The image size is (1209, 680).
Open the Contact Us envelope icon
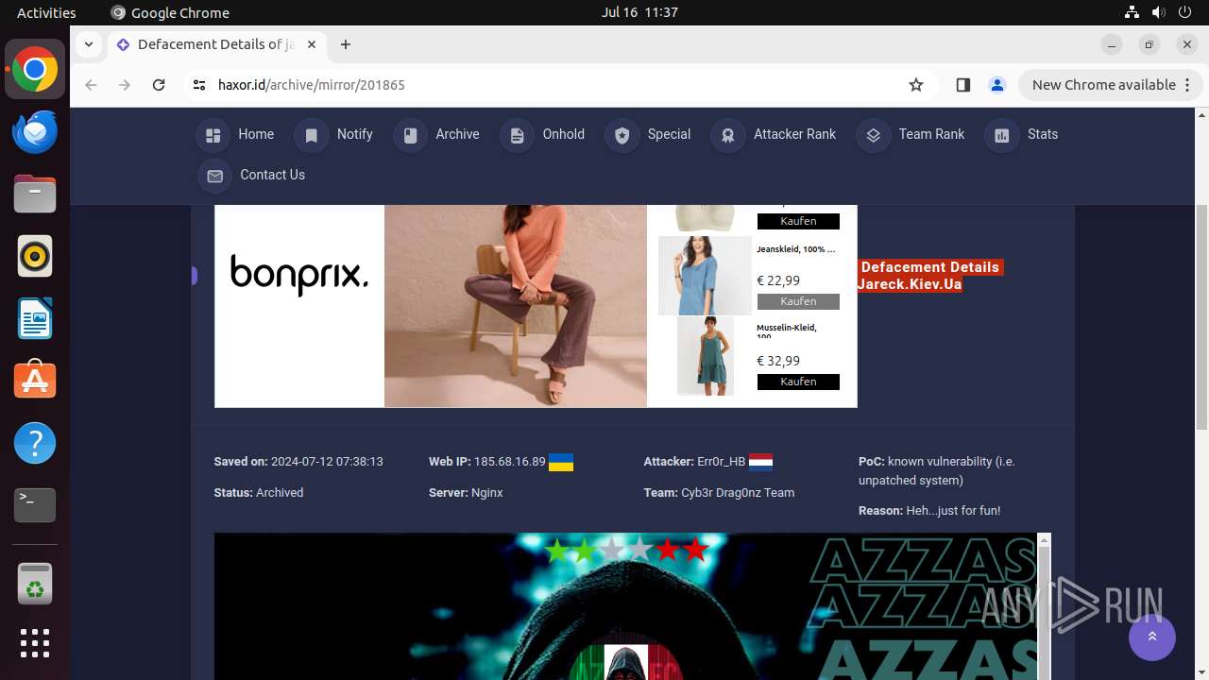tap(214, 176)
